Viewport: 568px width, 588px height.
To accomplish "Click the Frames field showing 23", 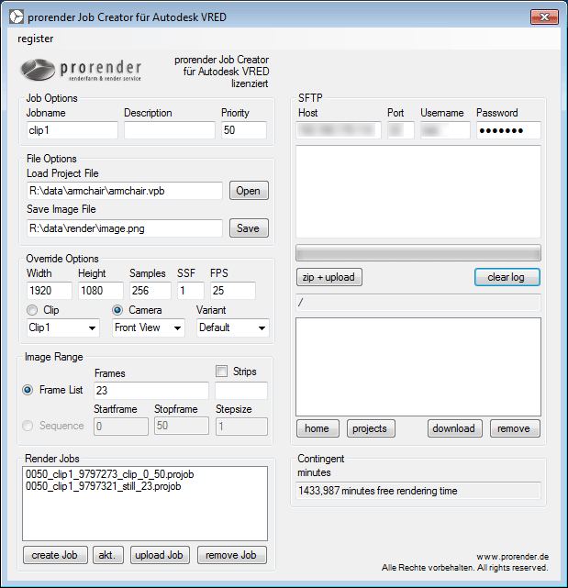I will click(x=151, y=391).
